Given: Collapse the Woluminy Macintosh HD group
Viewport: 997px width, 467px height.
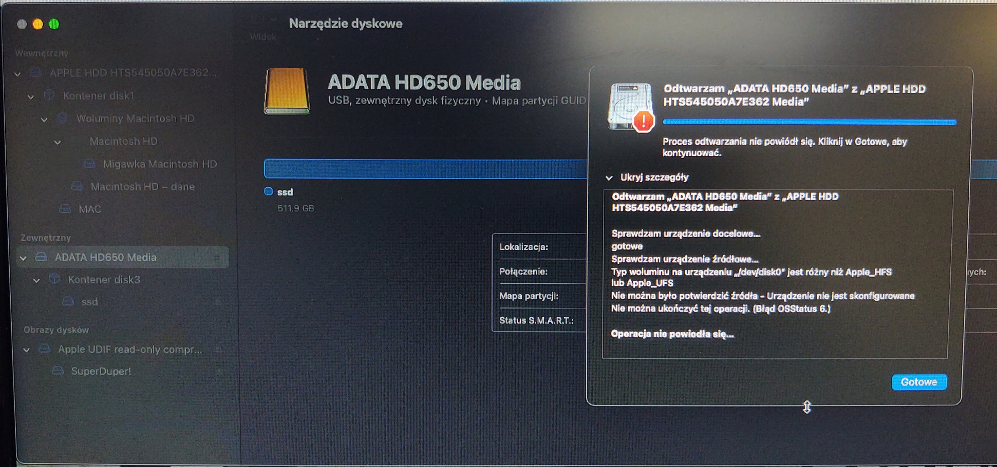Looking at the screenshot, I should (x=44, y=118).
